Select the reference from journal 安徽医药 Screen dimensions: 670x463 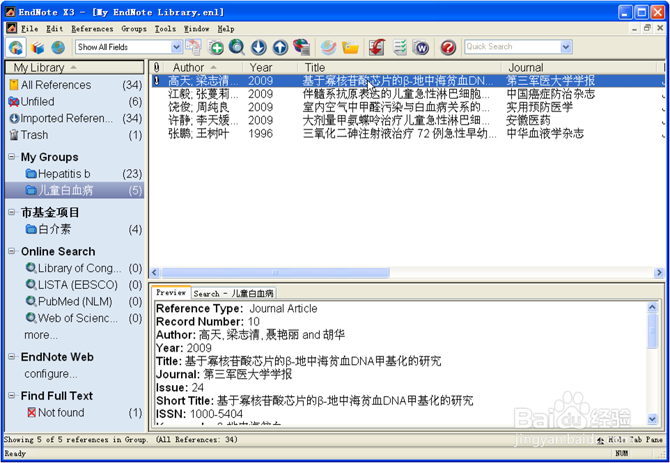pos(408,120)
